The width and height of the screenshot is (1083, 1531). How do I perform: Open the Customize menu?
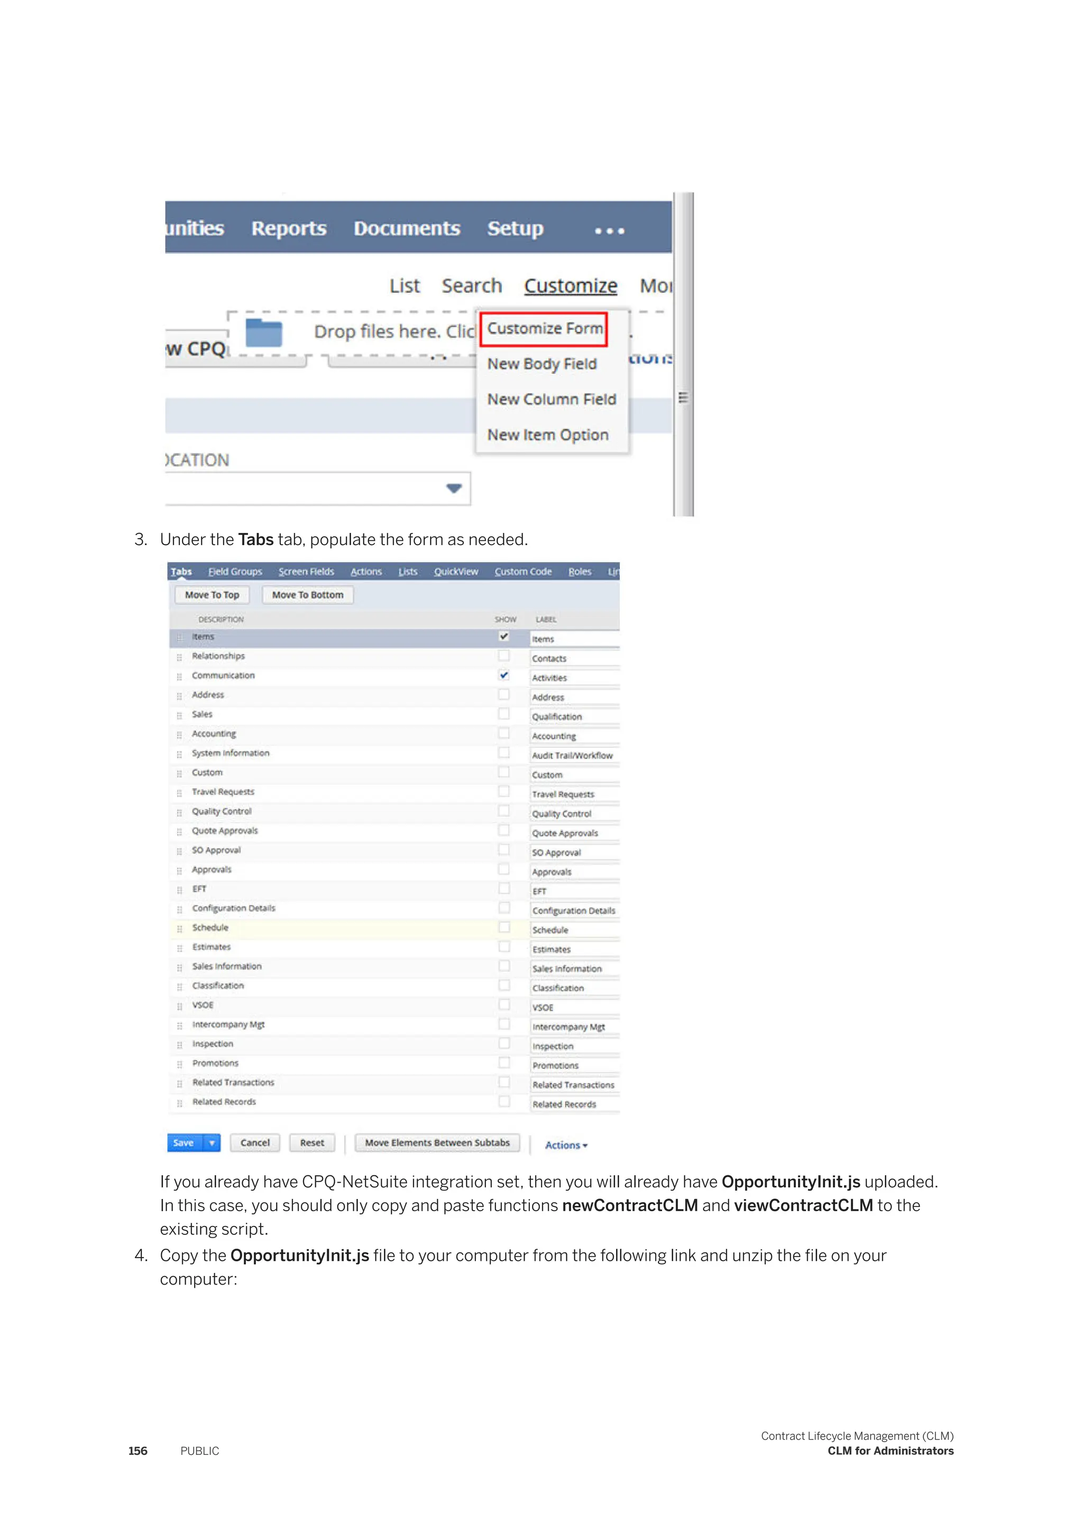[x=571, y=285]
